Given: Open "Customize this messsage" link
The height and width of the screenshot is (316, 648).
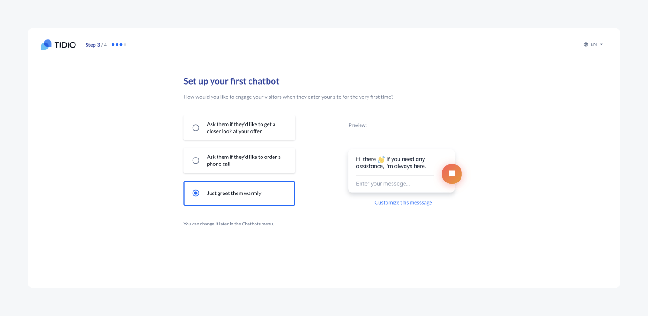Looking at the screenshot, I should pos(403,202).
